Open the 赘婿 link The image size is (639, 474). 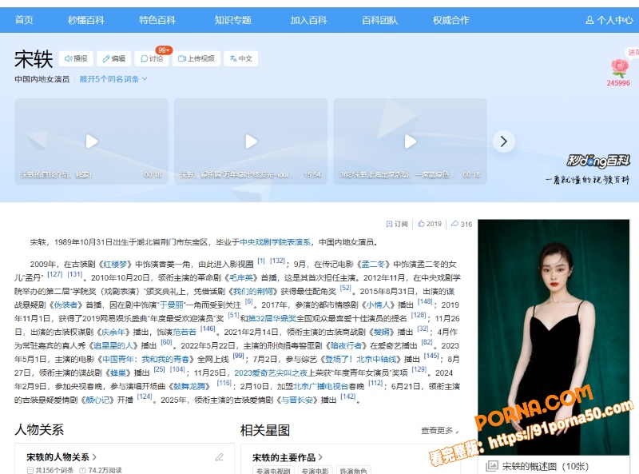382,332
